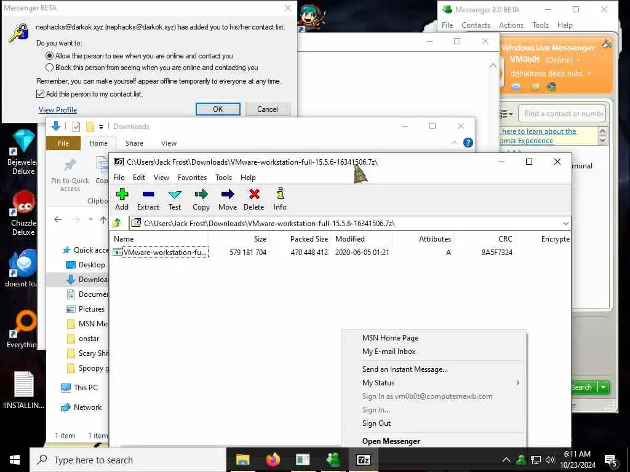Collapse the Explorer ribbon chevron
The height and width of the screenshot is (472, 630).
455,143
